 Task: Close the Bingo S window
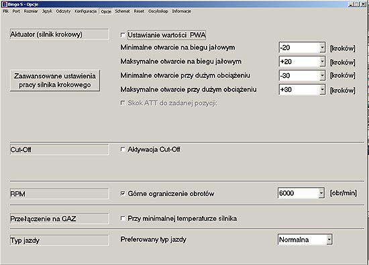363,4
